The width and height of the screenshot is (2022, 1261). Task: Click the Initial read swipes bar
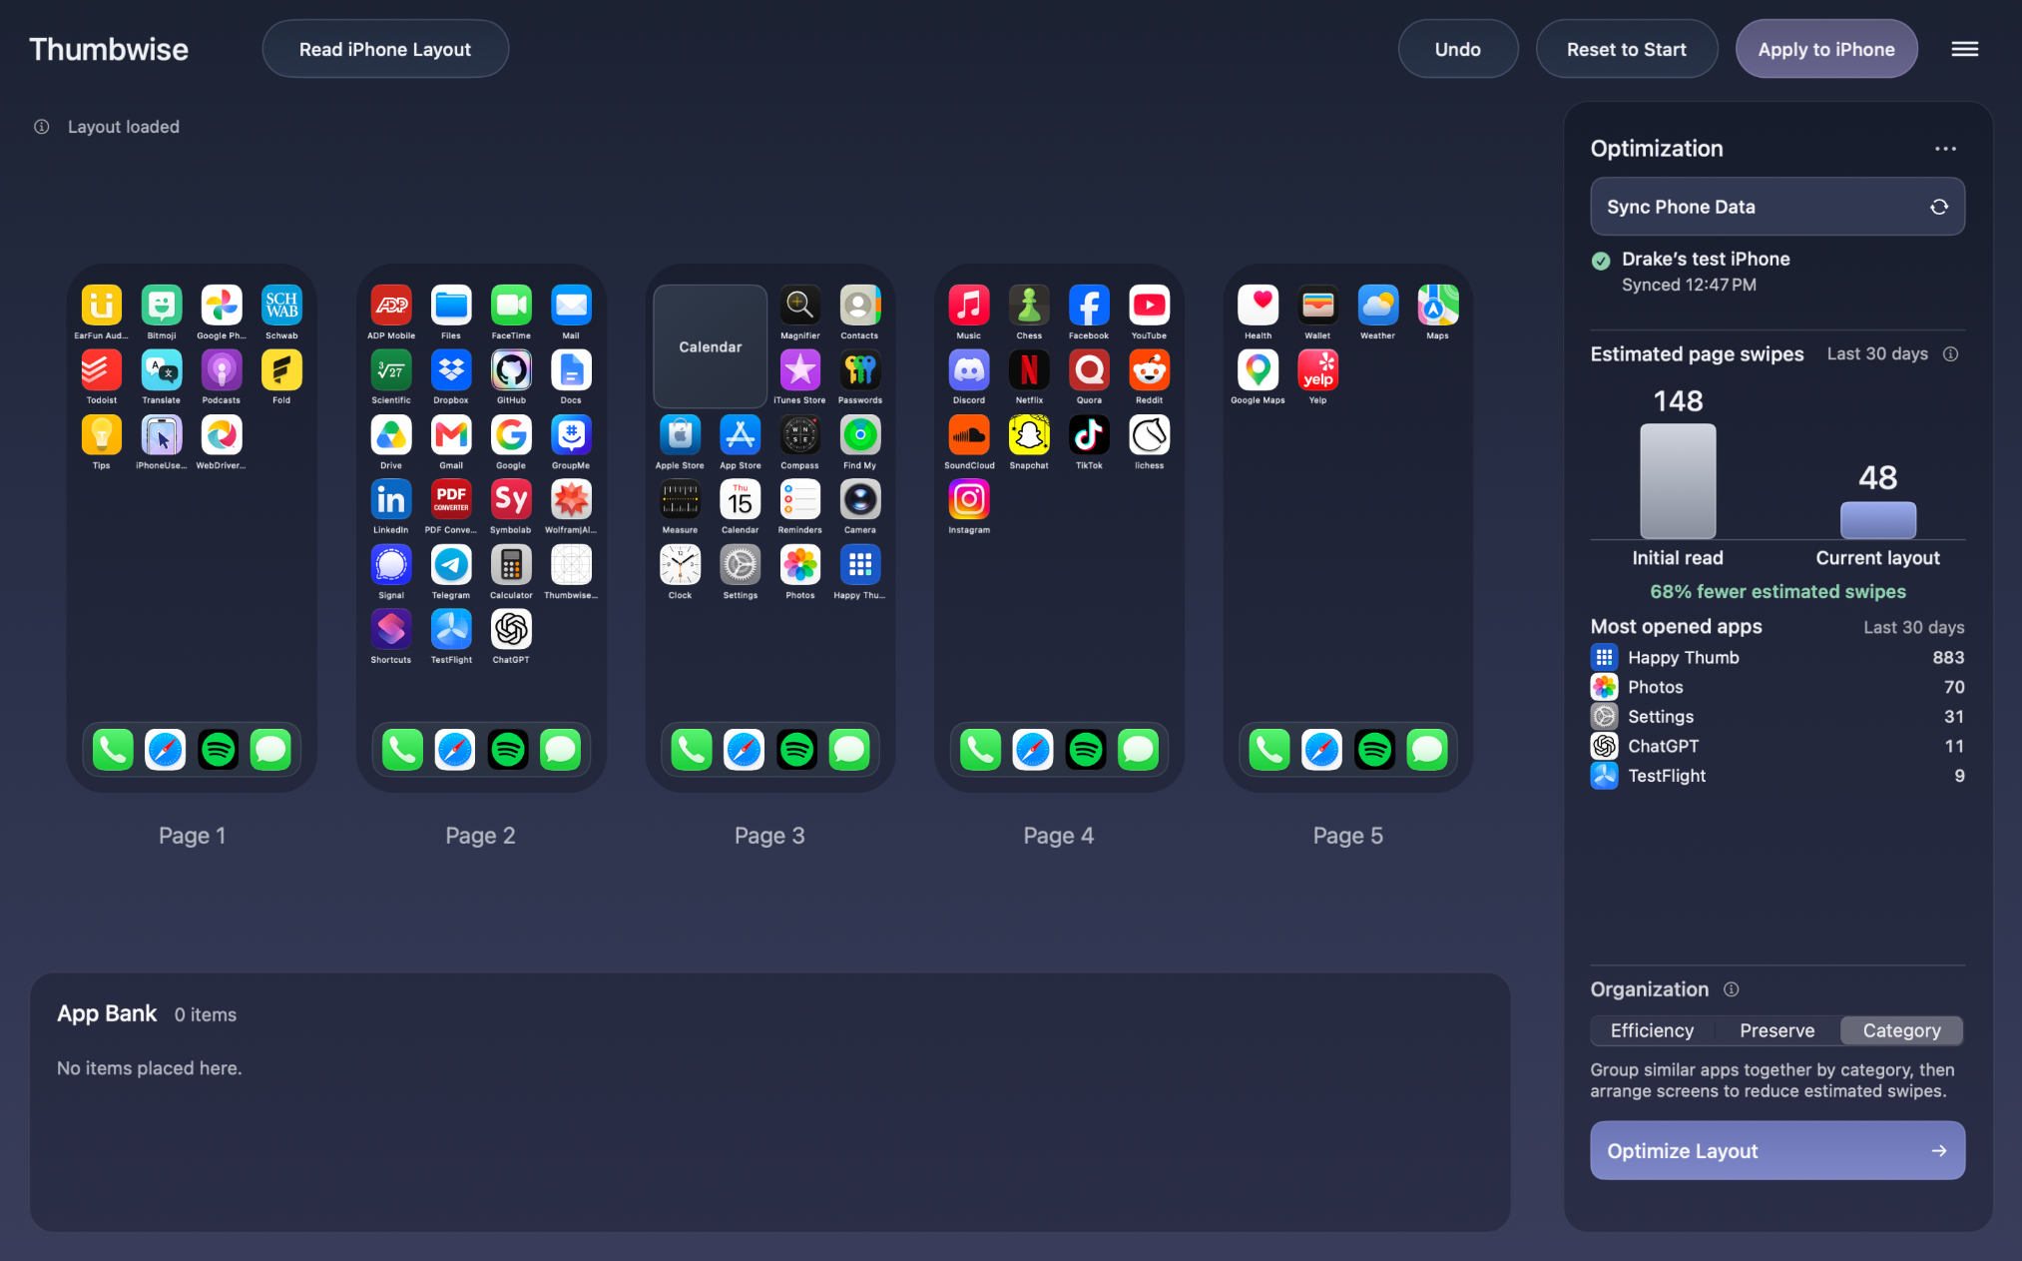1678,481
